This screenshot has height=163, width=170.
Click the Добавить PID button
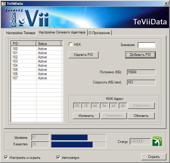pyautogui.click(x=140, y=55)
